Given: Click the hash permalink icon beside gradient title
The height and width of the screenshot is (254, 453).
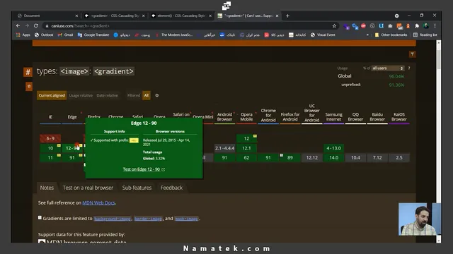Looking at the screenshot, I should [x=28, y=72].
